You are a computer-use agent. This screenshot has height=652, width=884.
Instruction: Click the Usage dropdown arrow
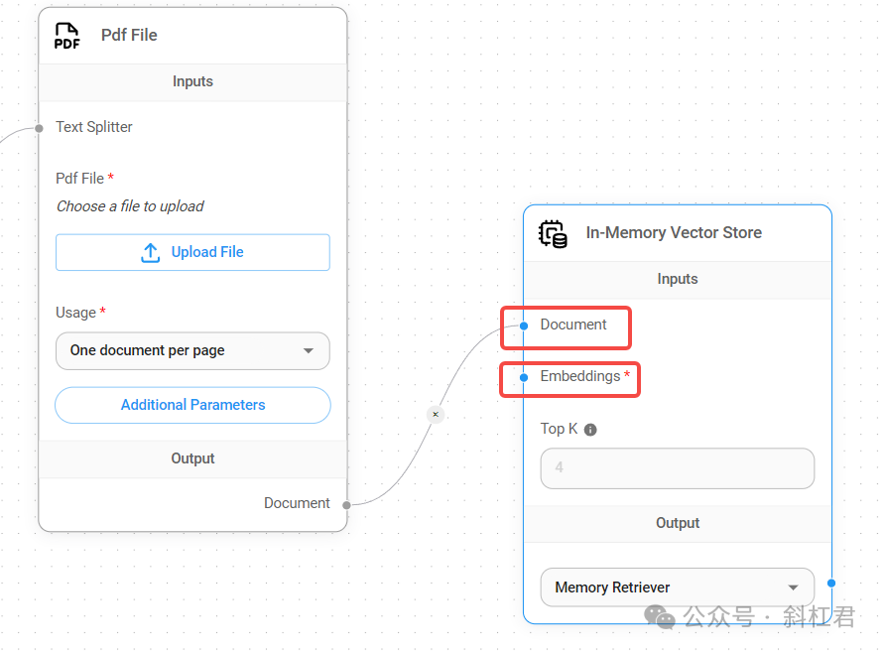pyautogui.click(x=309, y=351)
